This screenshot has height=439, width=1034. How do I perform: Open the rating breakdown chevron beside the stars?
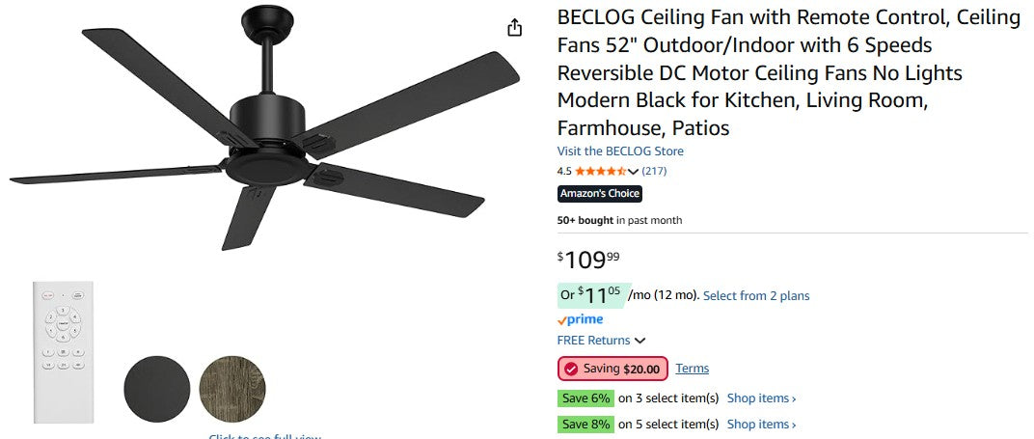point(633,172)
